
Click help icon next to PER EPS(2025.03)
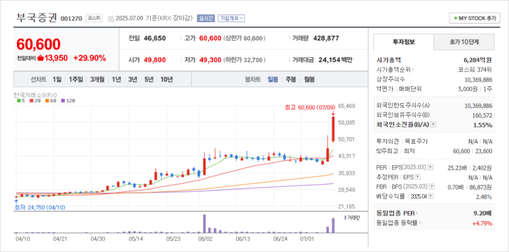point(430,167)
